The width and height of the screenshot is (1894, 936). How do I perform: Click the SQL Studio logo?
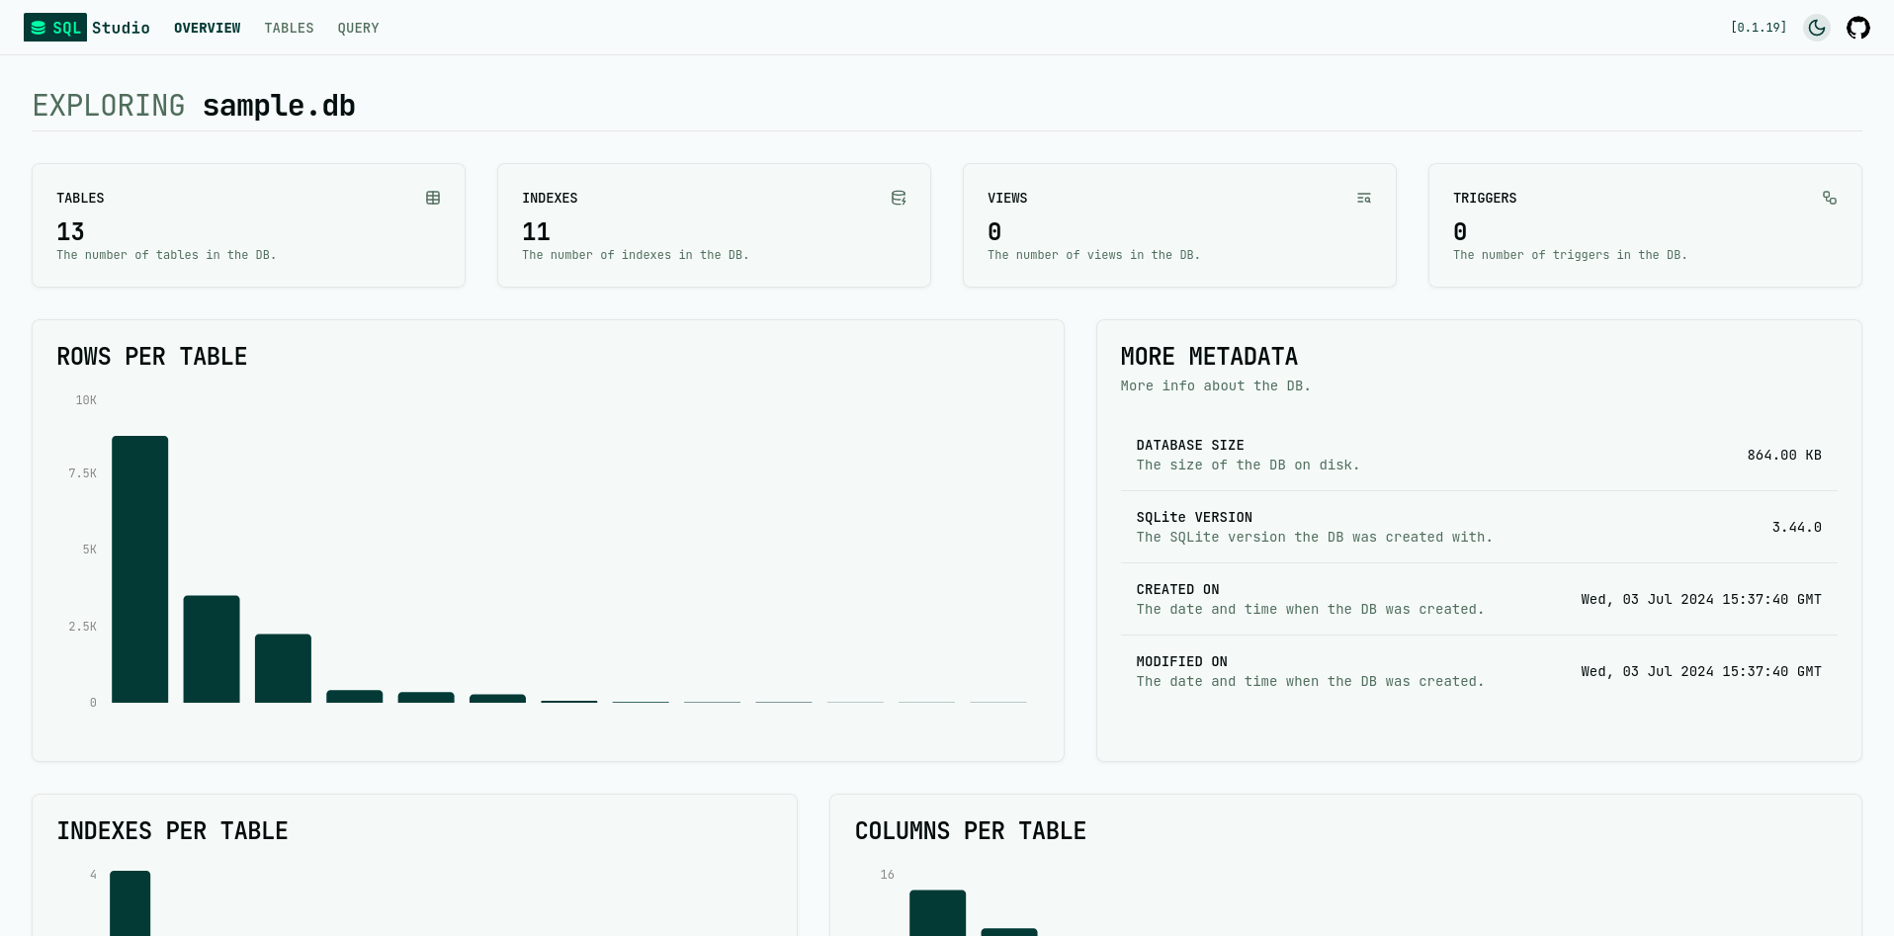point(87,28)
